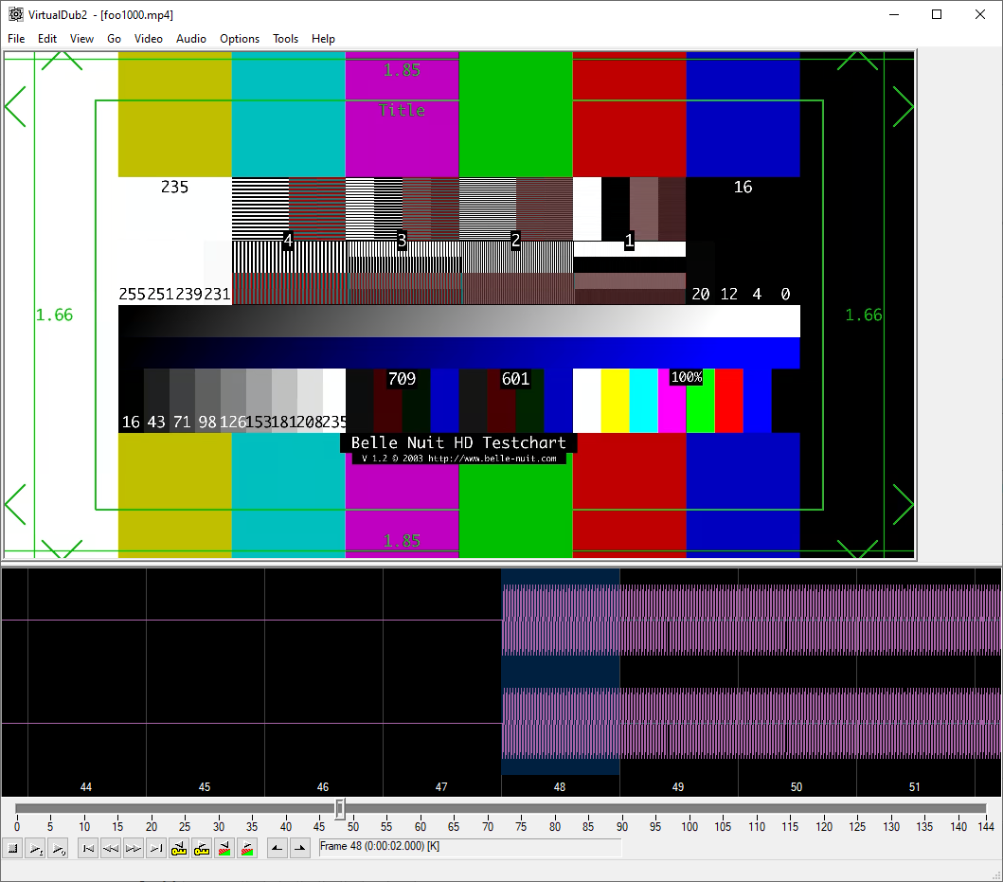Open the File menu
This screenshot has height=882, width=1003.
coord(16,39)
